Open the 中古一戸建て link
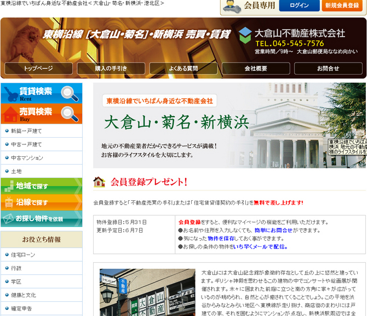Screen dimensions: 367x316 click(26, 144)
